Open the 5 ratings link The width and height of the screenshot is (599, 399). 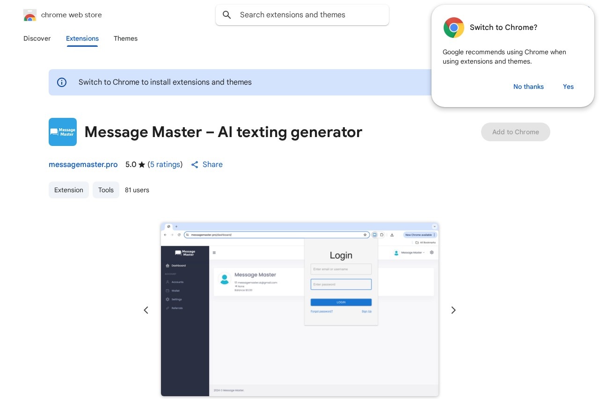click(x=165, y=165)
